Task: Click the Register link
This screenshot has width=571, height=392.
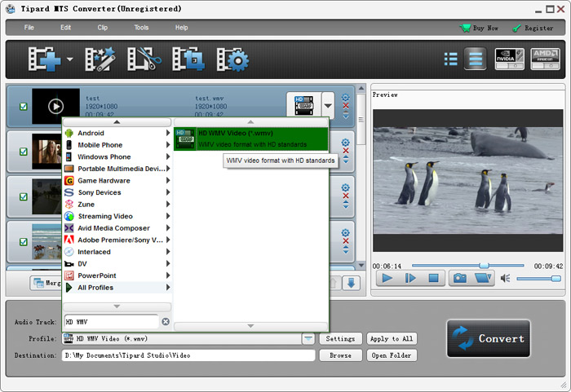Action: click(x=533, y=28)
